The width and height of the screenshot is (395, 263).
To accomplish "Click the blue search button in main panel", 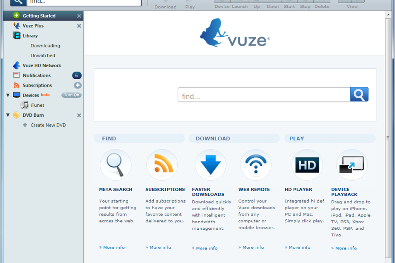I will pyautogui.click(x=359, y=94).
